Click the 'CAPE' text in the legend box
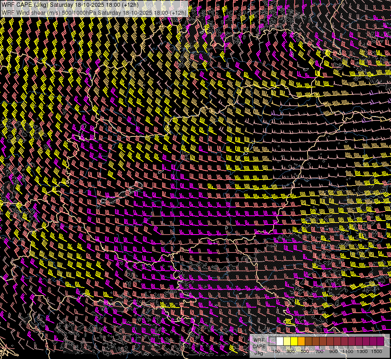391x359 pixels. click(x=259, y=346)
